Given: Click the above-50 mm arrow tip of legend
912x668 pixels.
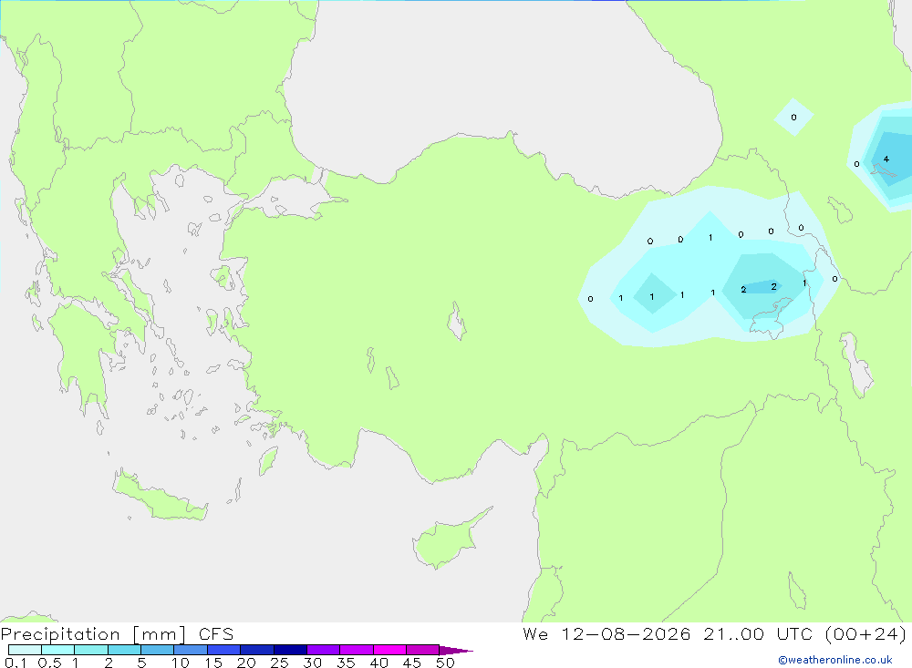Looking at the screenshot, I should [x=455, y=650].
